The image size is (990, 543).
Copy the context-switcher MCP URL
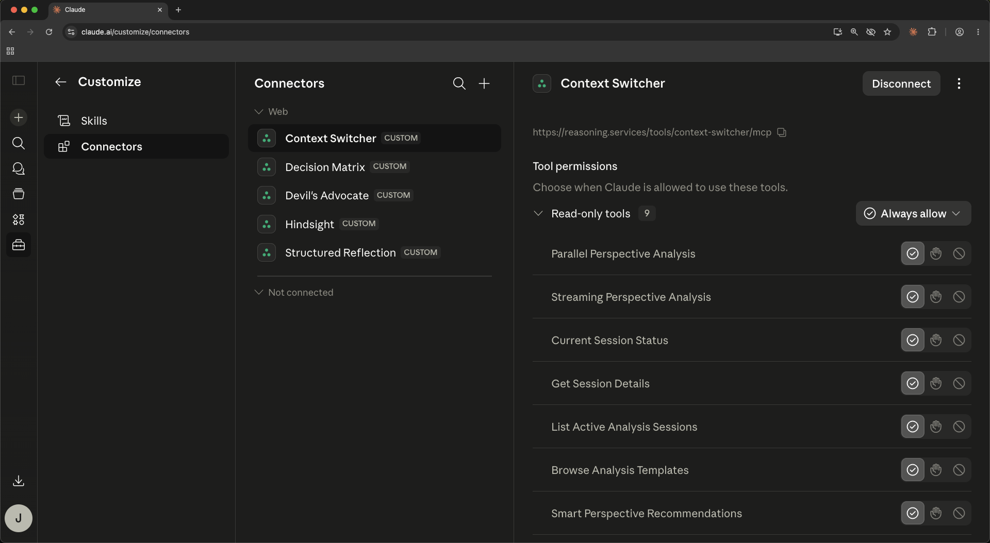[x=782, y=132]
